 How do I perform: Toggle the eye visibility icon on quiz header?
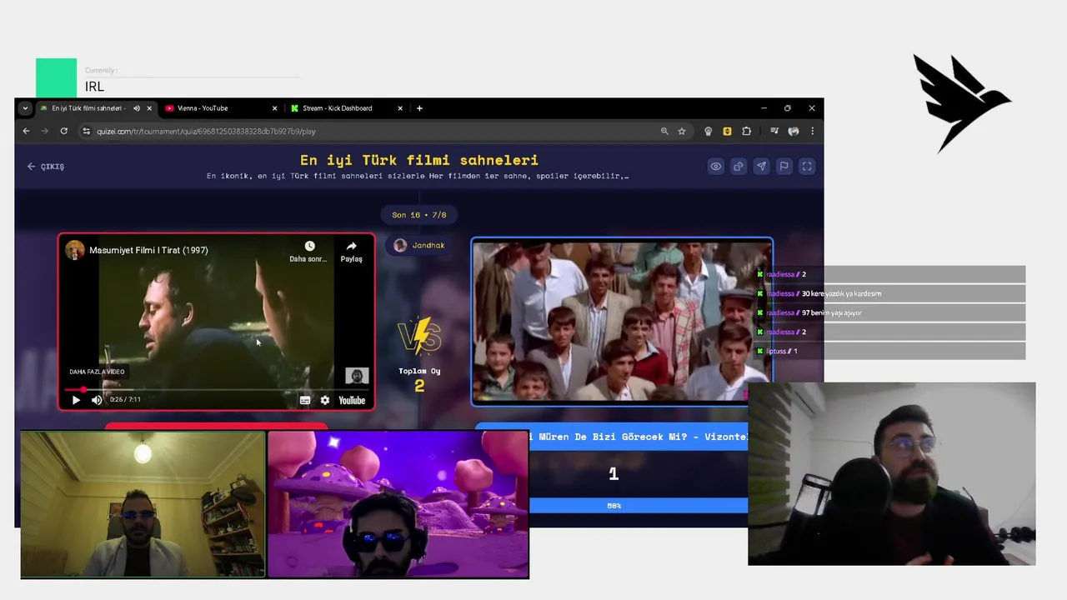coord(715,166)
